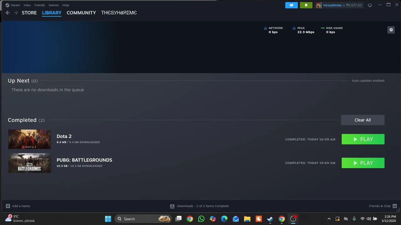Click the Completed heading
Viewport: 401px width, 225px height.
click(x=22, y=120)
